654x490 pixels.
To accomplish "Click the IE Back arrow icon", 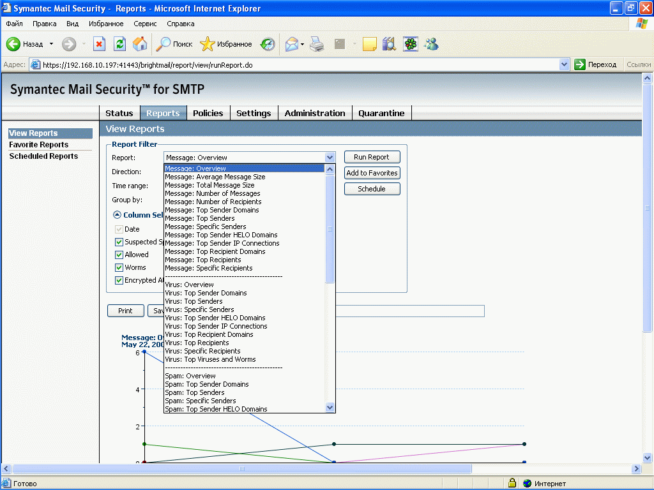I will click(x=13, y=44).
